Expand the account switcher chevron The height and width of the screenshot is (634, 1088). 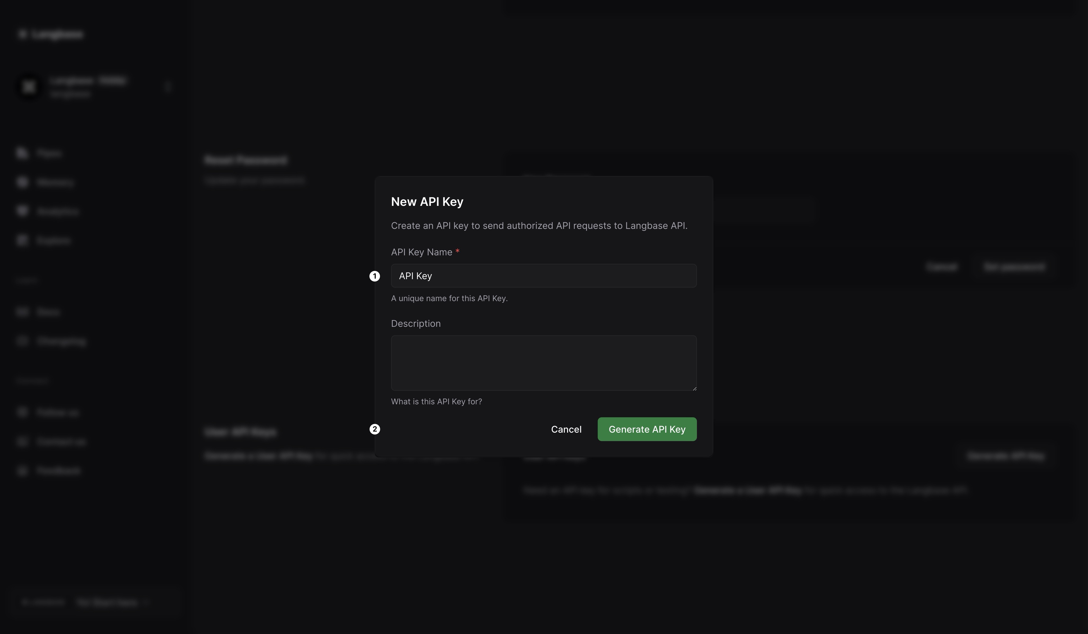click(167, 87)
